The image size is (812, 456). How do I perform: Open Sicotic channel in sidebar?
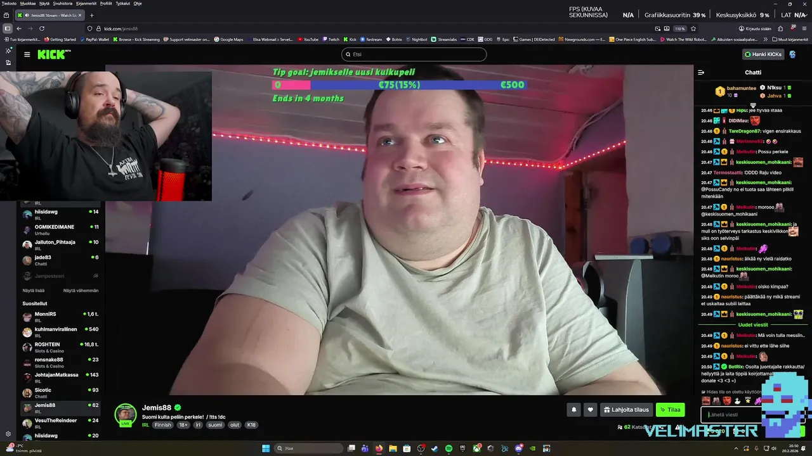[60, 393]
